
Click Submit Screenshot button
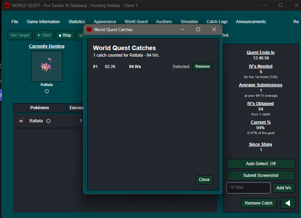pyautogui.click(x=261, y=176)
